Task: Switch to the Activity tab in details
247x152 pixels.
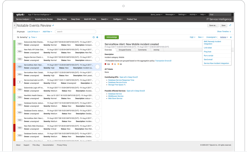Action: point(157,50)
